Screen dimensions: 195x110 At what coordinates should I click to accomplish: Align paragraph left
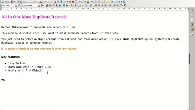point(96,5)
